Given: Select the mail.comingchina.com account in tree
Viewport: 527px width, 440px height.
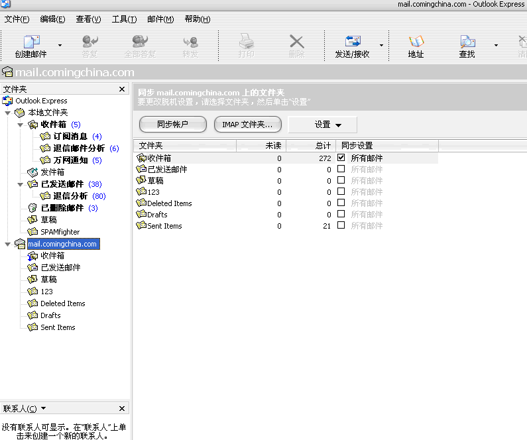Looking at the screenshot, I should pos(62,244).
